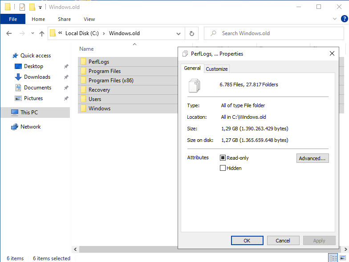Cancel the Properties dialog
This screenshot has width=349, height=262.
(x=283, y=241)
